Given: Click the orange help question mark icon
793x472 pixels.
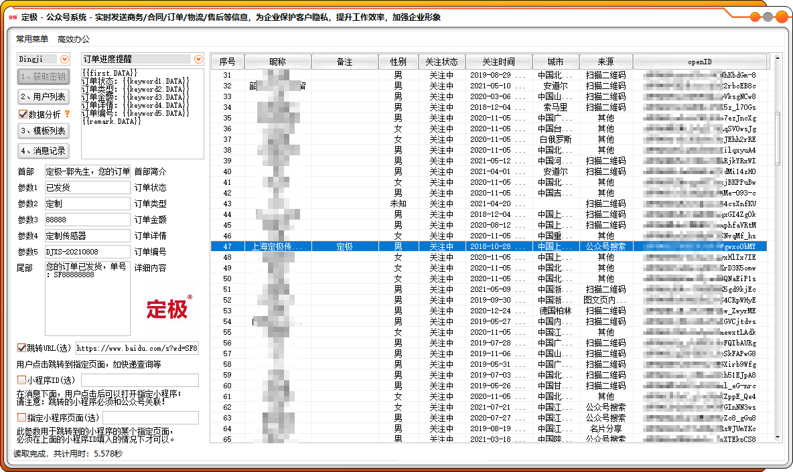Looking at the screenshot, I should coord(66,114).
